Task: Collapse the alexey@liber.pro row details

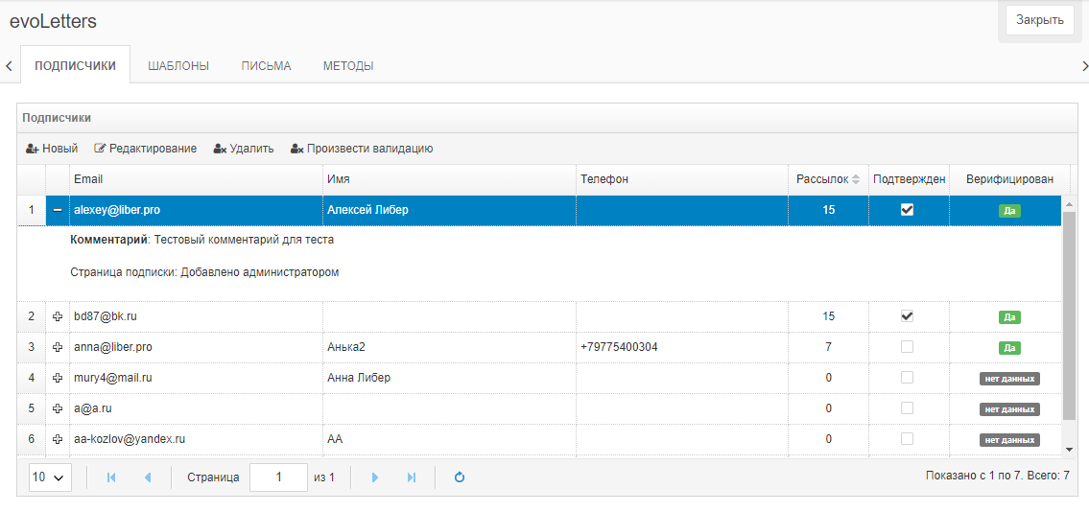Action: coord(58,210)
